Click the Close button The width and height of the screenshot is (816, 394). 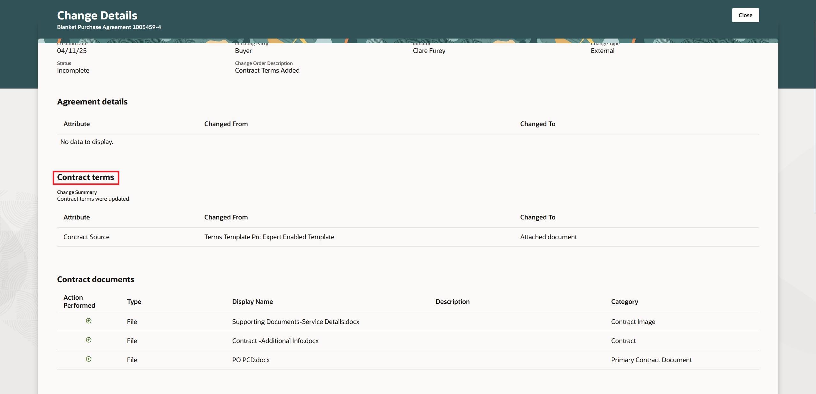click(745, 15)
